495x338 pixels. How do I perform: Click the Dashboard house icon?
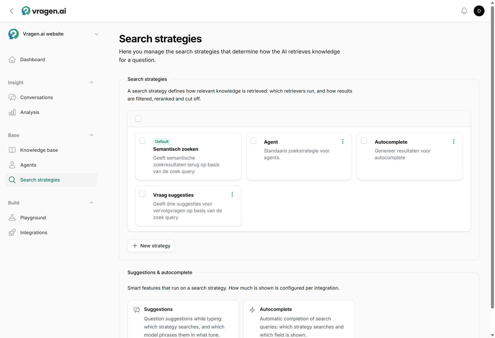(12, 60)
